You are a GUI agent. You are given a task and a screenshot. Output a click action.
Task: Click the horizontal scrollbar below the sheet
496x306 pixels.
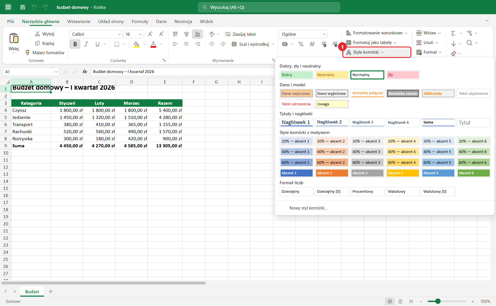point(104,283)
